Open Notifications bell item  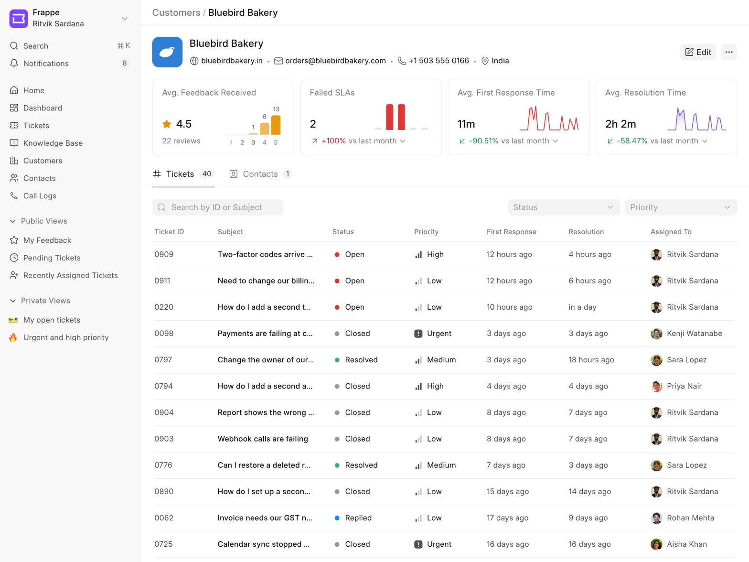[70, 64]
